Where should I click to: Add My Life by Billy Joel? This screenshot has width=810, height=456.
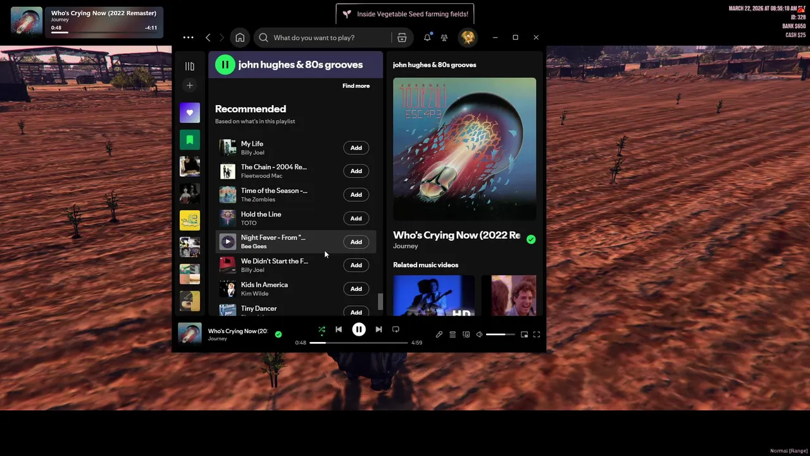(x=356, y=148)
